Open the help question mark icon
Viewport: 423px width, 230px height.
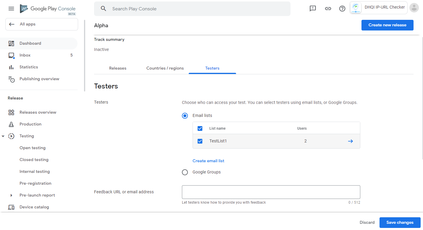point(342,9)
